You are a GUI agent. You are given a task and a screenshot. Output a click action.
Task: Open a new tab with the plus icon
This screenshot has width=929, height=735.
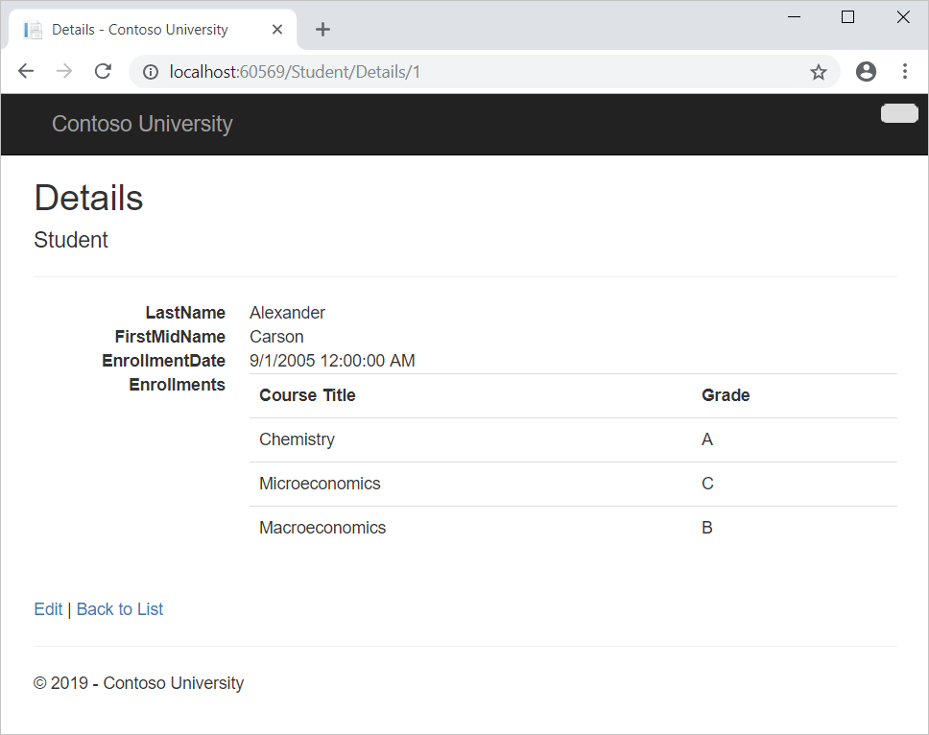[322, 30]
